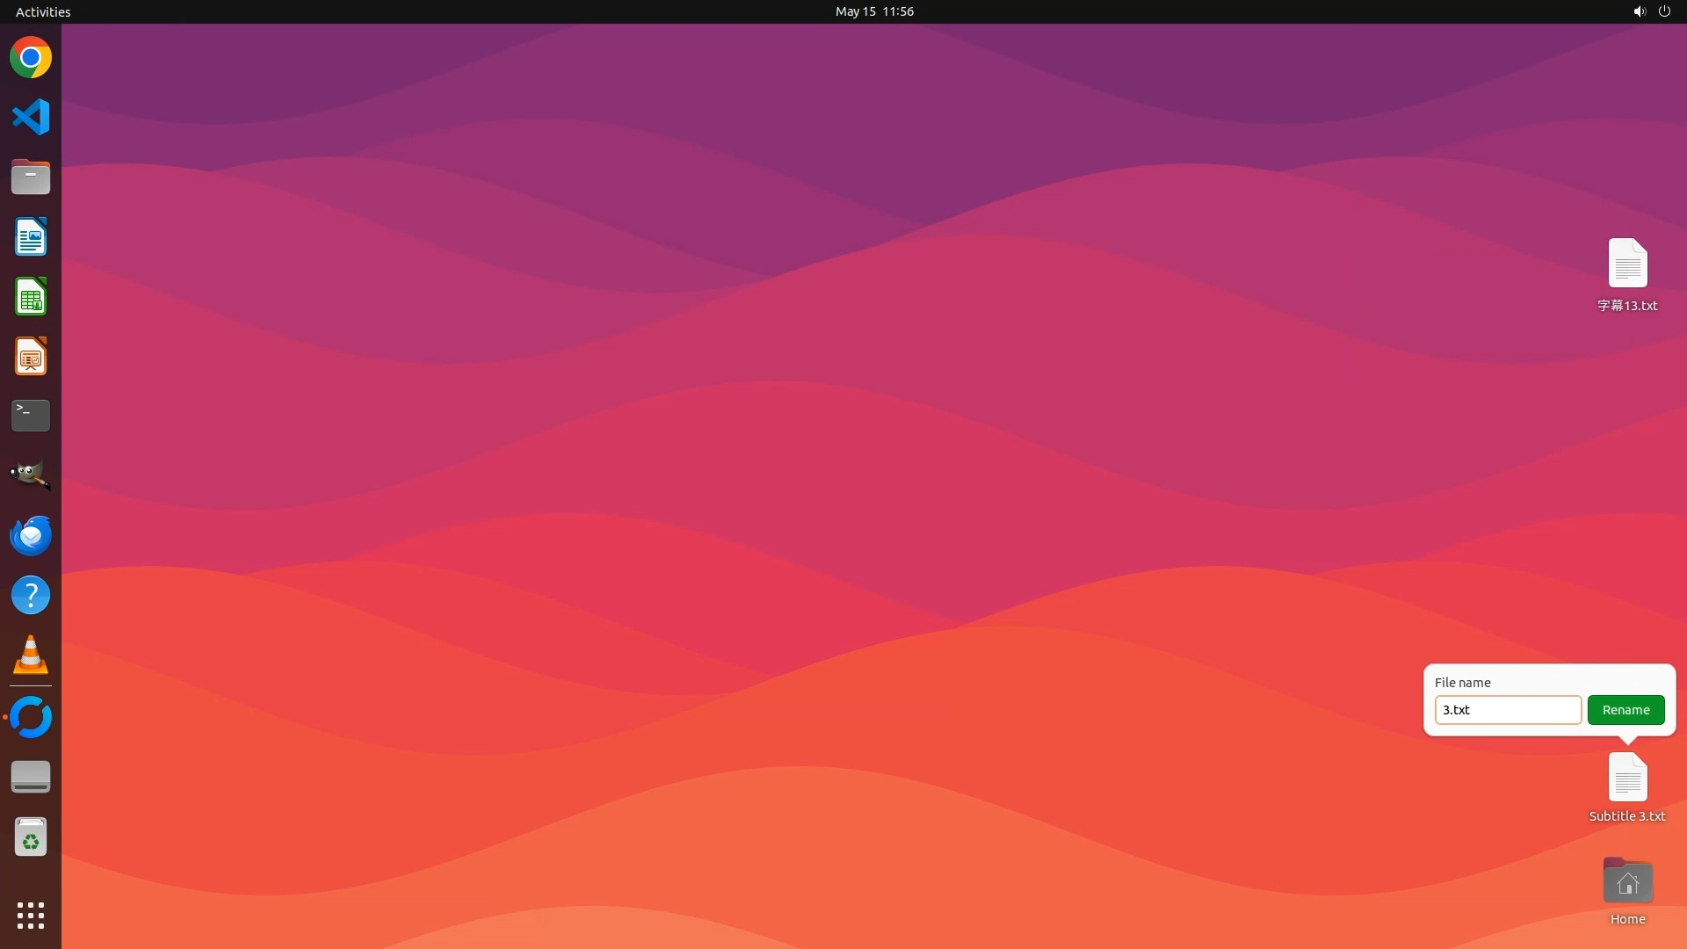The width and height of the screenshot is (1687, 949).
Task: Open Thunderbird Mail
Action: pos(31,535)
